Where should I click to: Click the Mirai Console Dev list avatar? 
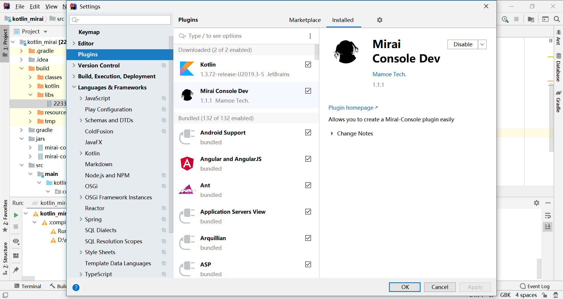coord(187,95)
